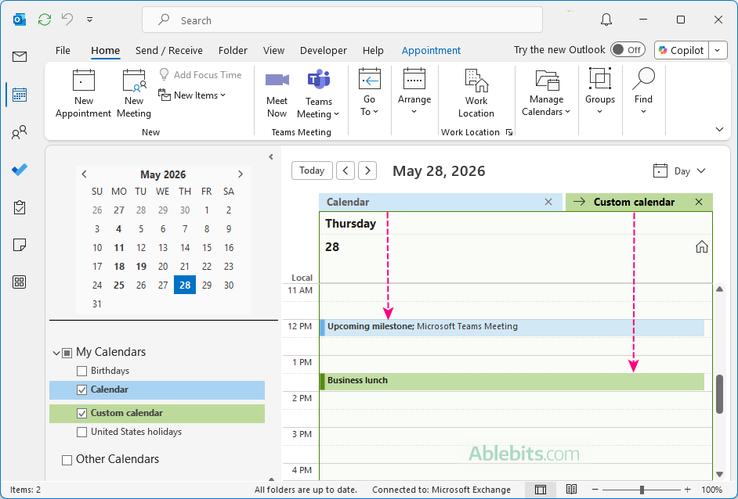Switch to the Developer tab
Viewport: 738px width, 499px height.
[x=324, y=50]
